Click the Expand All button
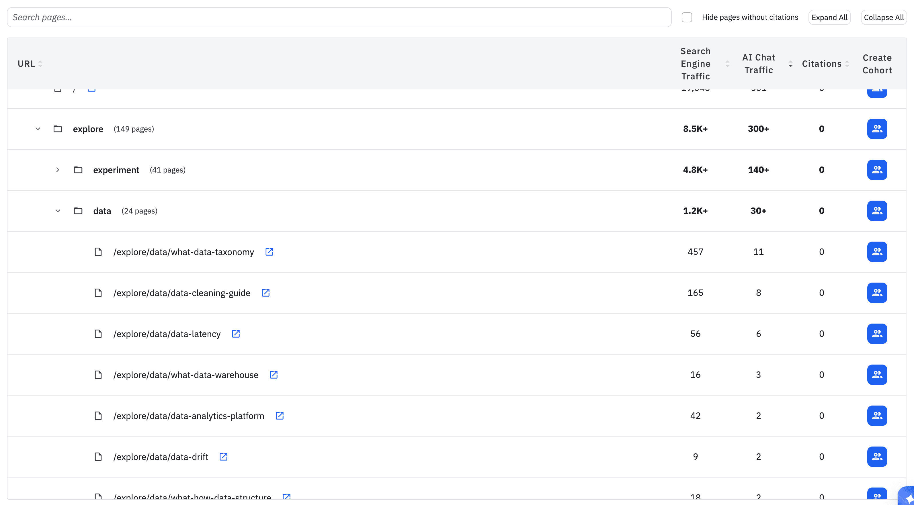Image resolution: width=914 pixels, height=505 pixels. (829, 17)
